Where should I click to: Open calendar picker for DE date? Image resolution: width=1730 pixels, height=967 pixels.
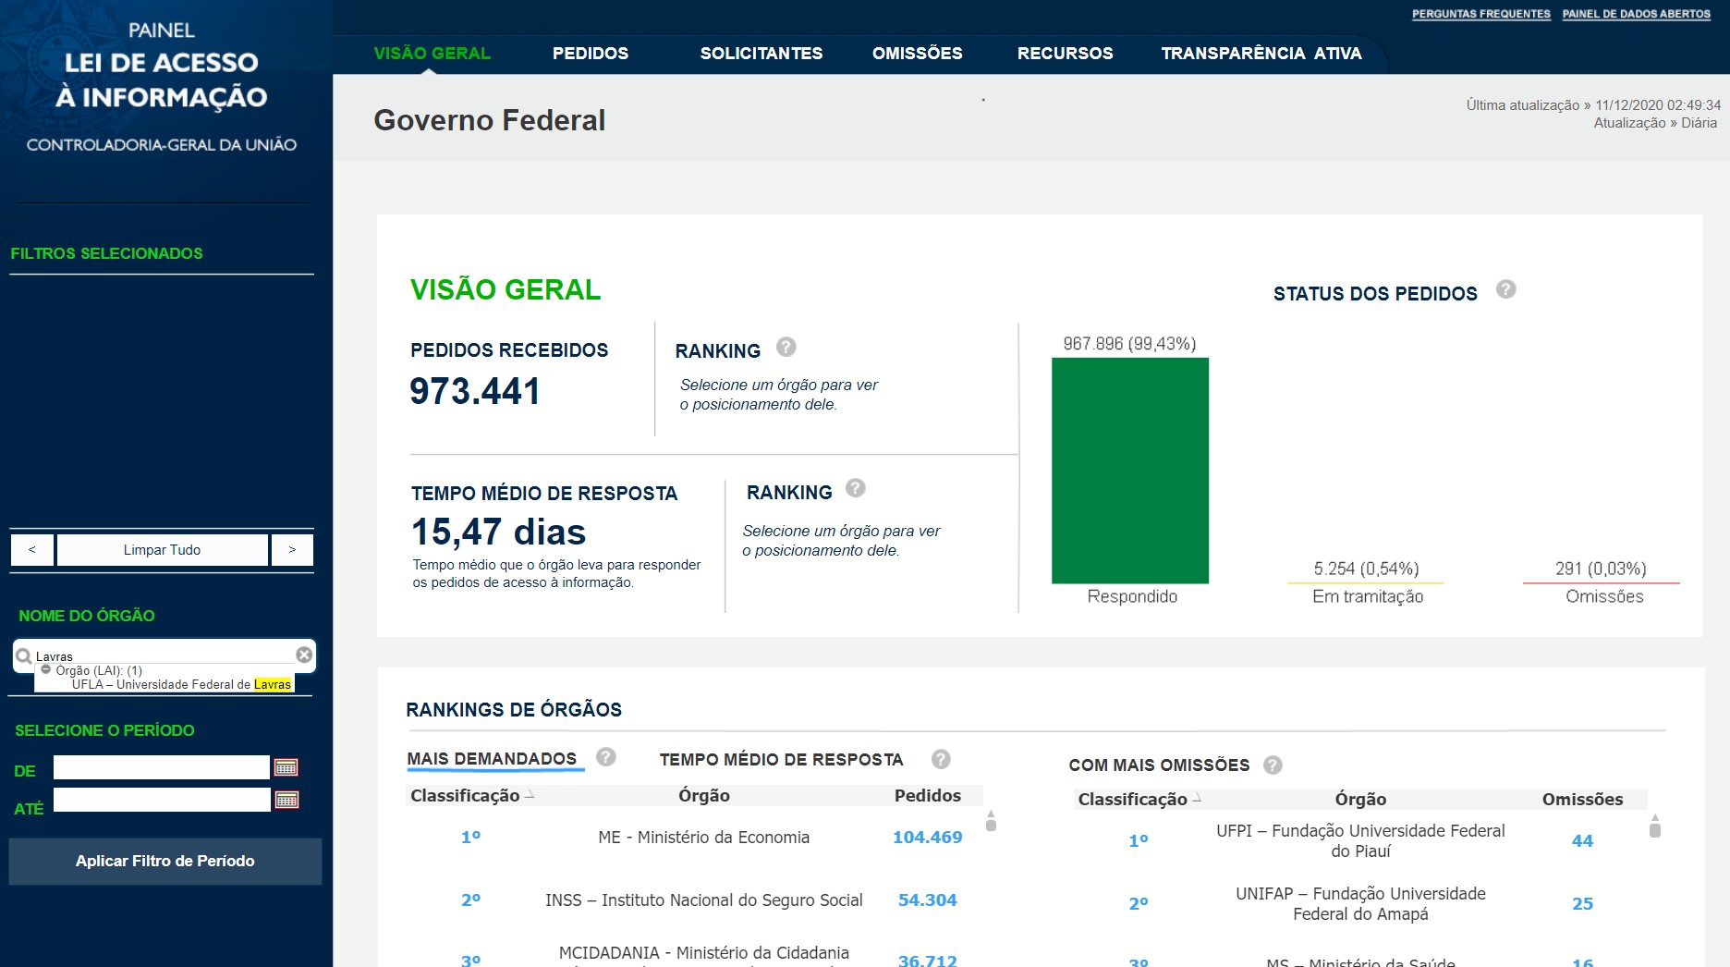(286, 767)
